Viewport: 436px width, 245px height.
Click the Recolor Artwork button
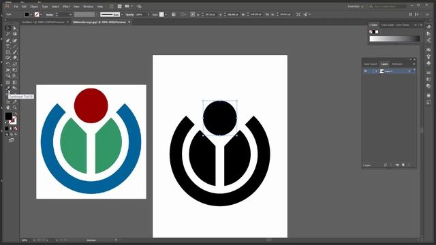point(174,14)
